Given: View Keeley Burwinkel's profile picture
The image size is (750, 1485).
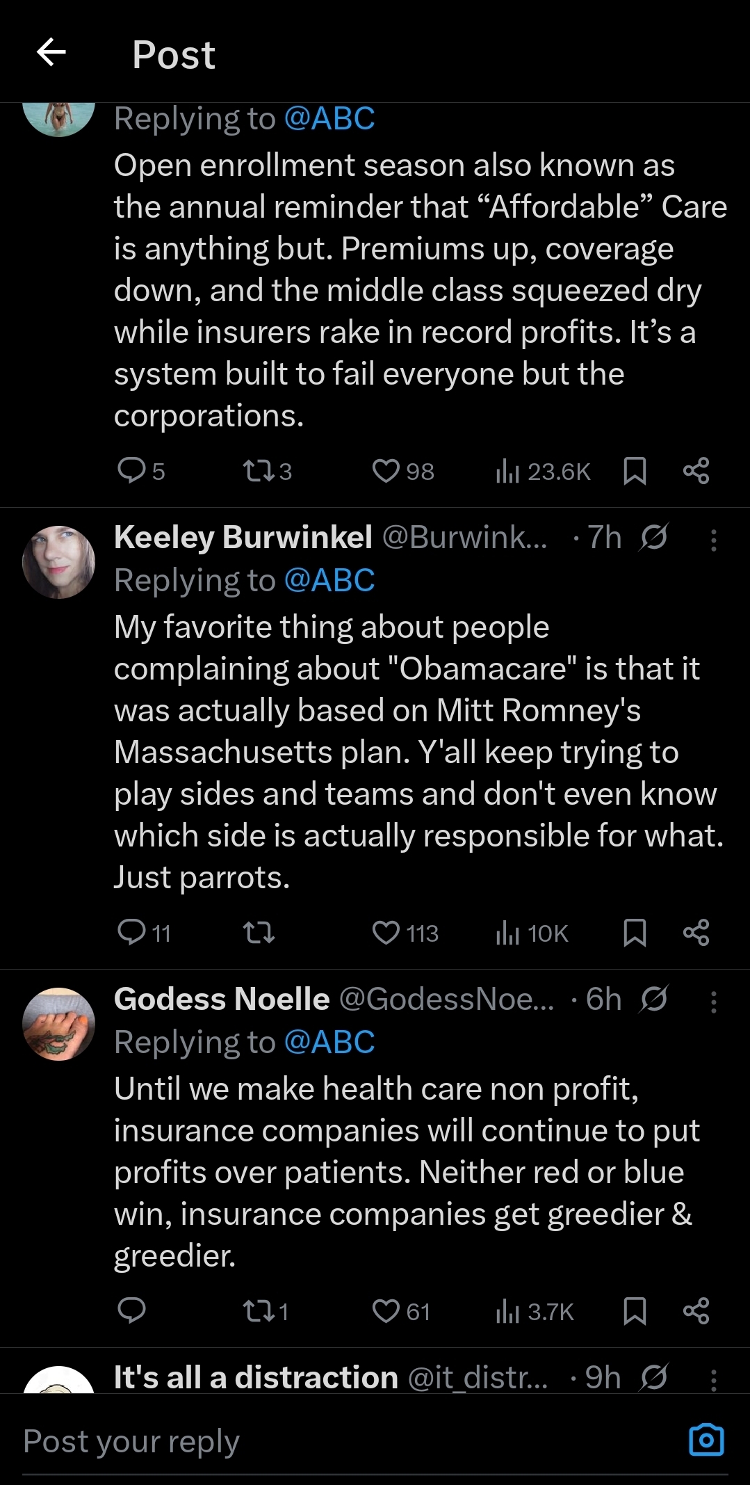Looking at the screenshot, I should click(58, 562).
